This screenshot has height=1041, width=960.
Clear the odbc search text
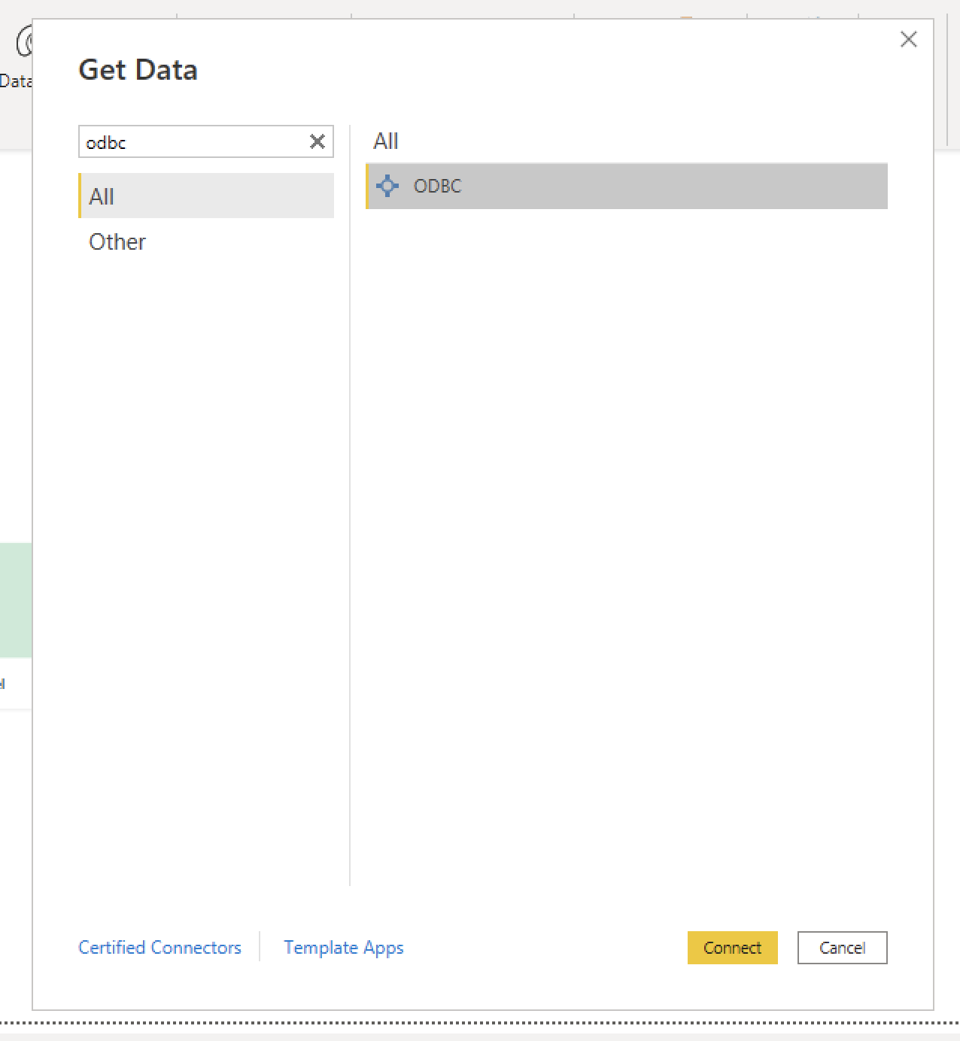point(317,141)
